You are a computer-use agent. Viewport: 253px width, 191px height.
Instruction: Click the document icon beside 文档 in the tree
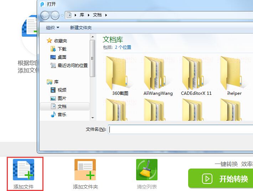(x=53, y=106)
